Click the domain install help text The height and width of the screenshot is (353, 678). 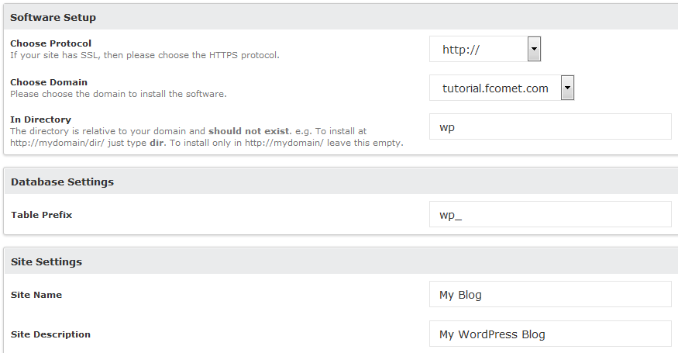118,94
